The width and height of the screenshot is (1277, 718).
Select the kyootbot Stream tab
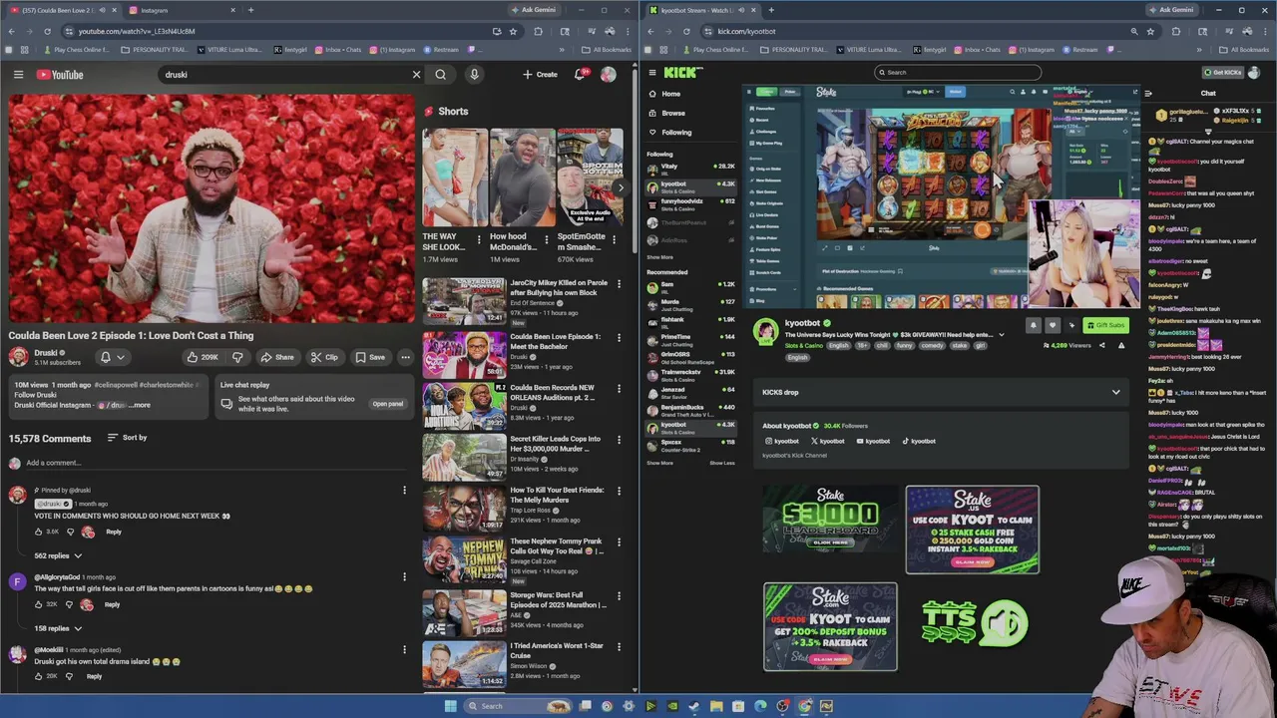[703, 10]
